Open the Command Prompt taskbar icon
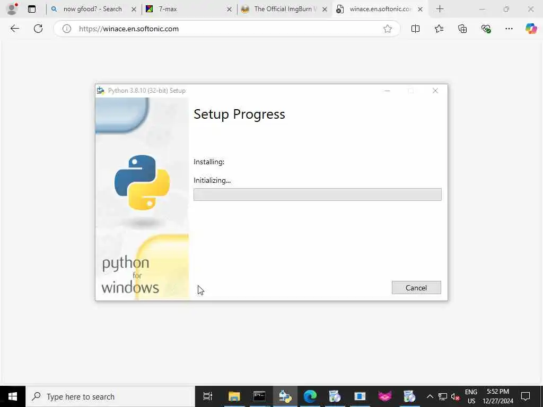 click(x=259, y=396)
